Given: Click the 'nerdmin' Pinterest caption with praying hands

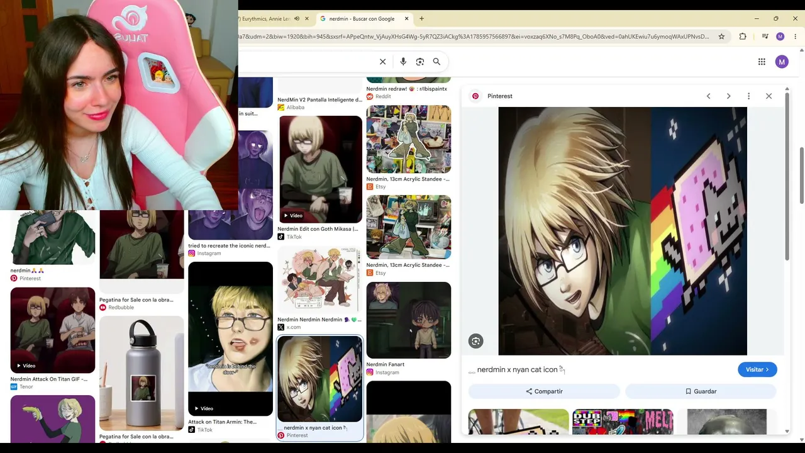Looking at the screenshot, I should point(27,271).
